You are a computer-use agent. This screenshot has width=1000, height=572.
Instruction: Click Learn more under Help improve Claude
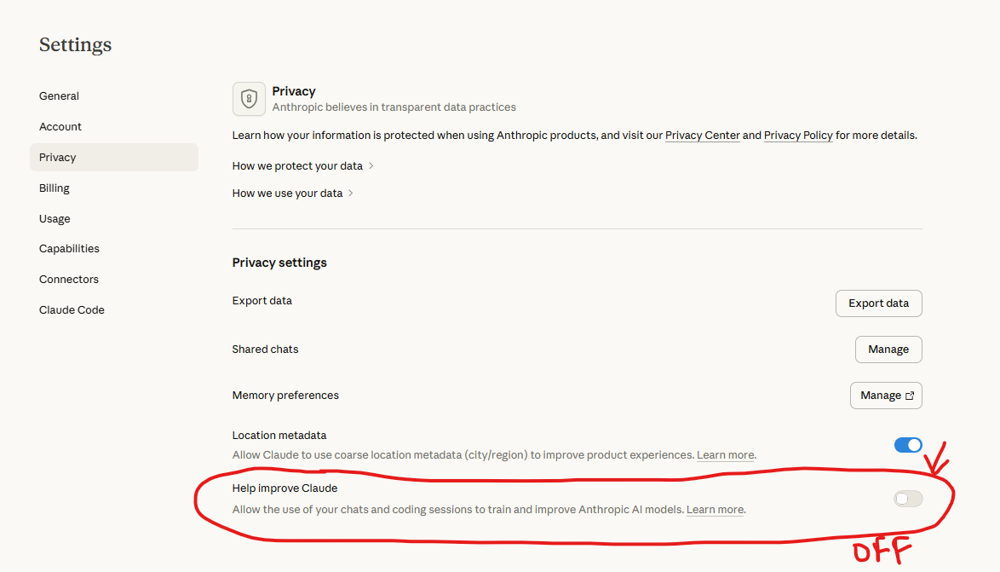[715, 509]
